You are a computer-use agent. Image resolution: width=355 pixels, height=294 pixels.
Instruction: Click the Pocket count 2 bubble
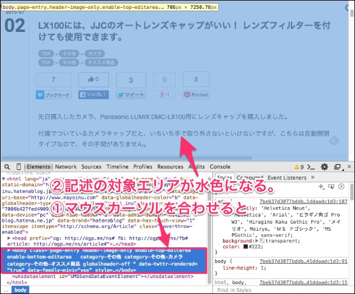pyautogui.click(x=196, y=79)
